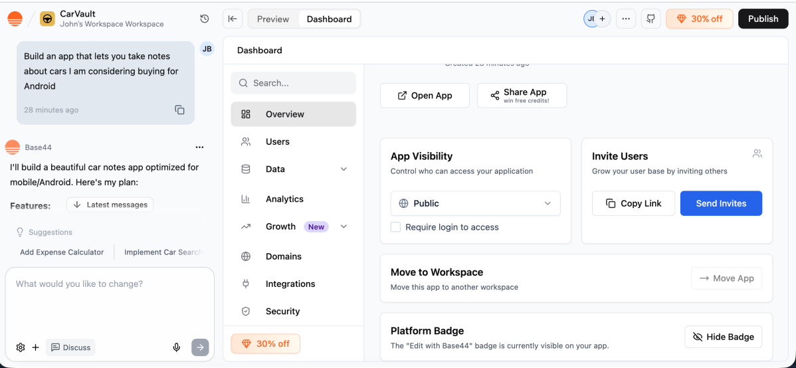Open version history clock icon
This screenshot has height=368, width=796.
tap(205, 19)
